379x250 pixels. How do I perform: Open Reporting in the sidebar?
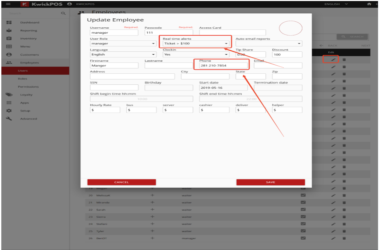tap(28, 30)
